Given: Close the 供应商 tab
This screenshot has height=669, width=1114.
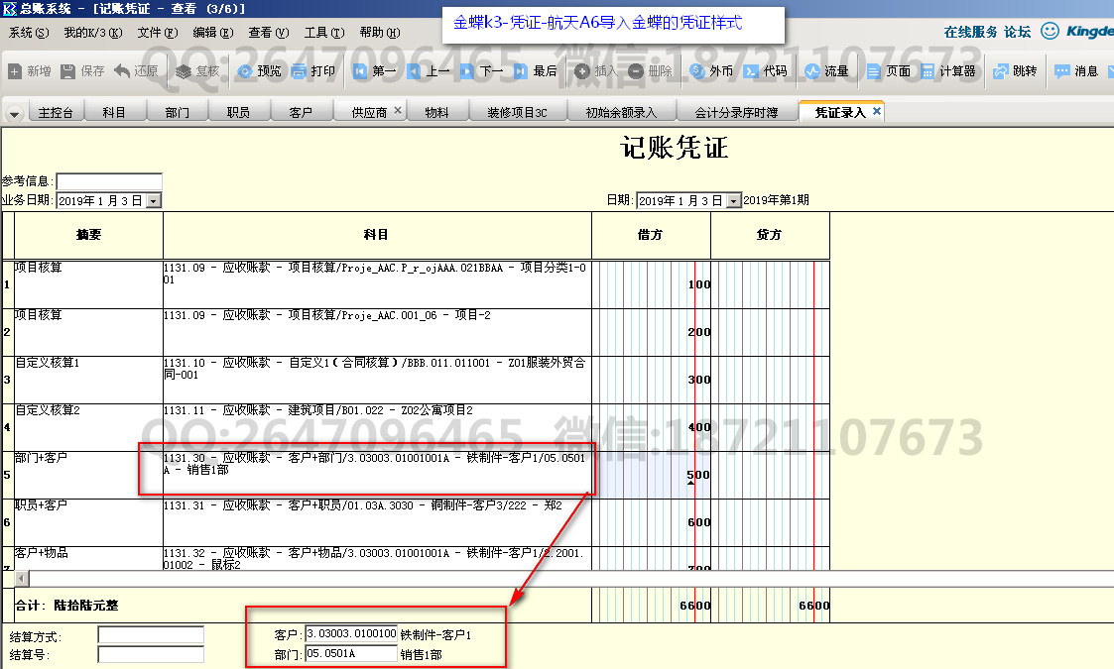Looking at the screenshot, I should tap(398, 111).
